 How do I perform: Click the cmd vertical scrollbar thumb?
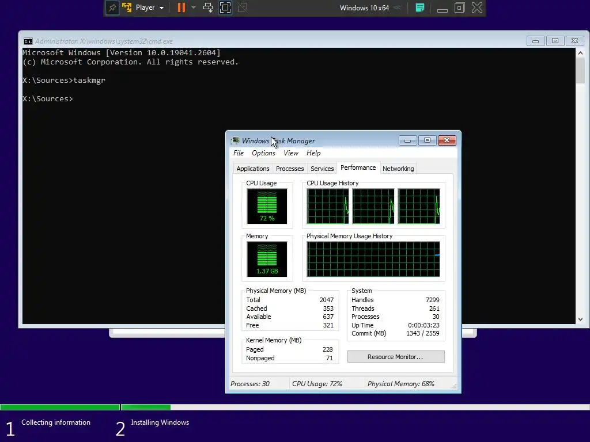click(580, 71)
